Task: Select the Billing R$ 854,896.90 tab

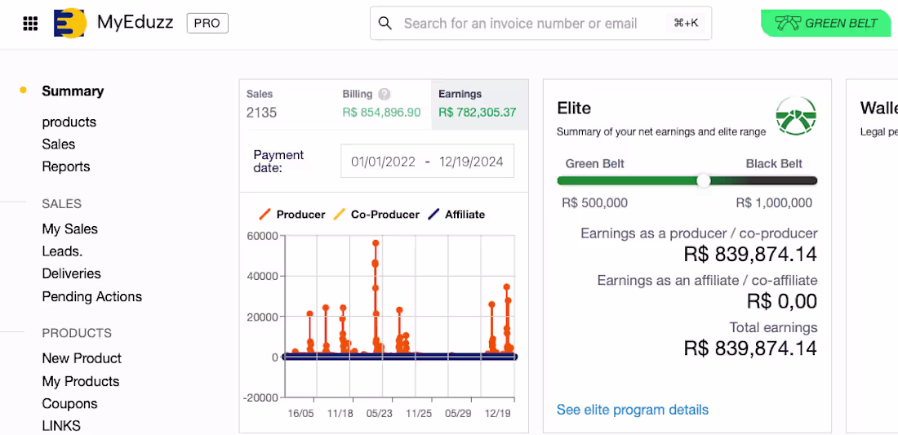Action: click(x=382, y=104)
